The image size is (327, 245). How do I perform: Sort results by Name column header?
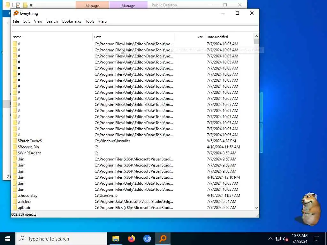[x=52, y=37]
